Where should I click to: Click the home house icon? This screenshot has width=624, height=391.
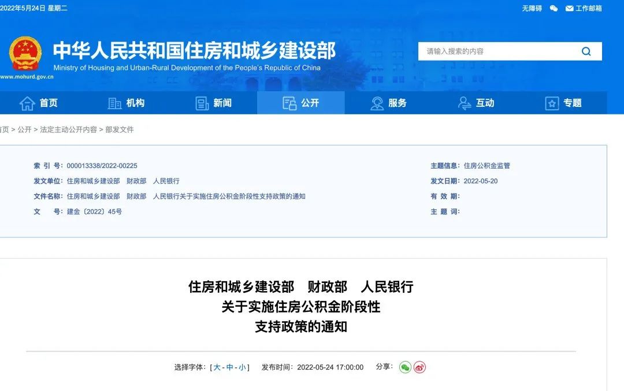pos(28,103)
